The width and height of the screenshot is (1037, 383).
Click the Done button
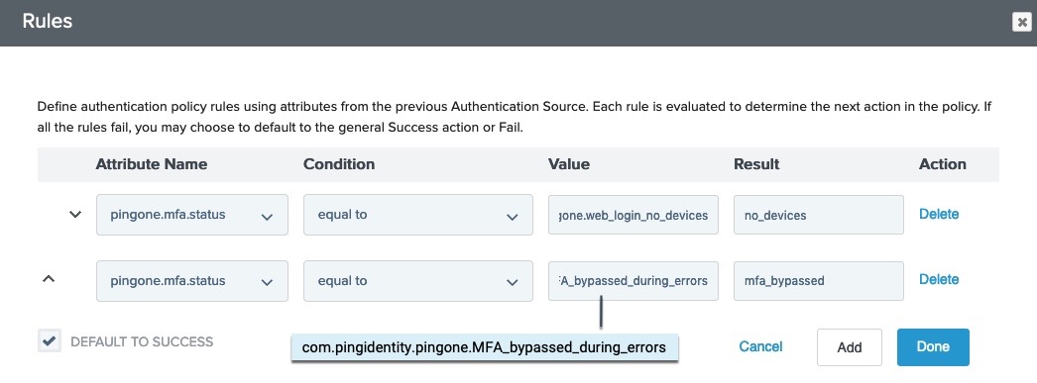(x=933, y=347)
